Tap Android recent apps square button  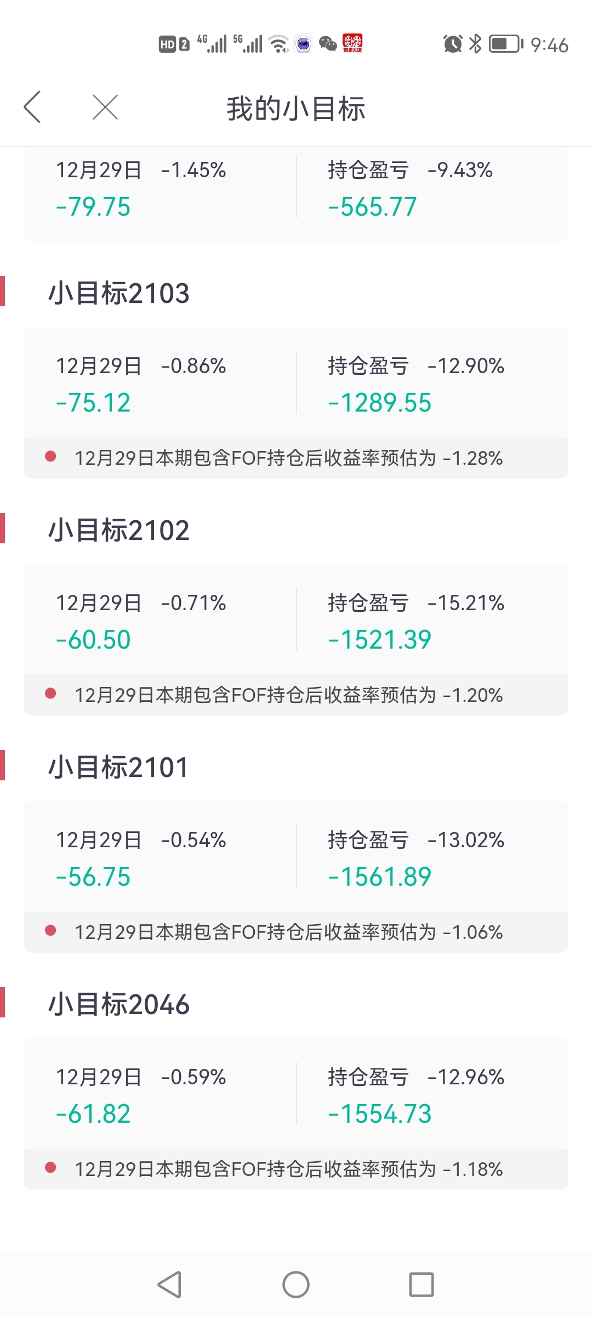(x=422, y=1284)
